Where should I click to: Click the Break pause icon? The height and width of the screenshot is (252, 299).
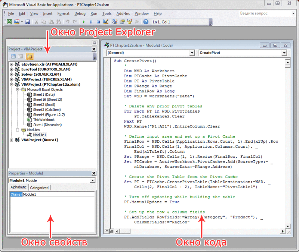click(91, 22)
